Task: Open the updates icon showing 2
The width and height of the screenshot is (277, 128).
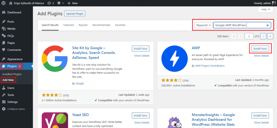Action: pyautogui.click(x=49, y=3)
